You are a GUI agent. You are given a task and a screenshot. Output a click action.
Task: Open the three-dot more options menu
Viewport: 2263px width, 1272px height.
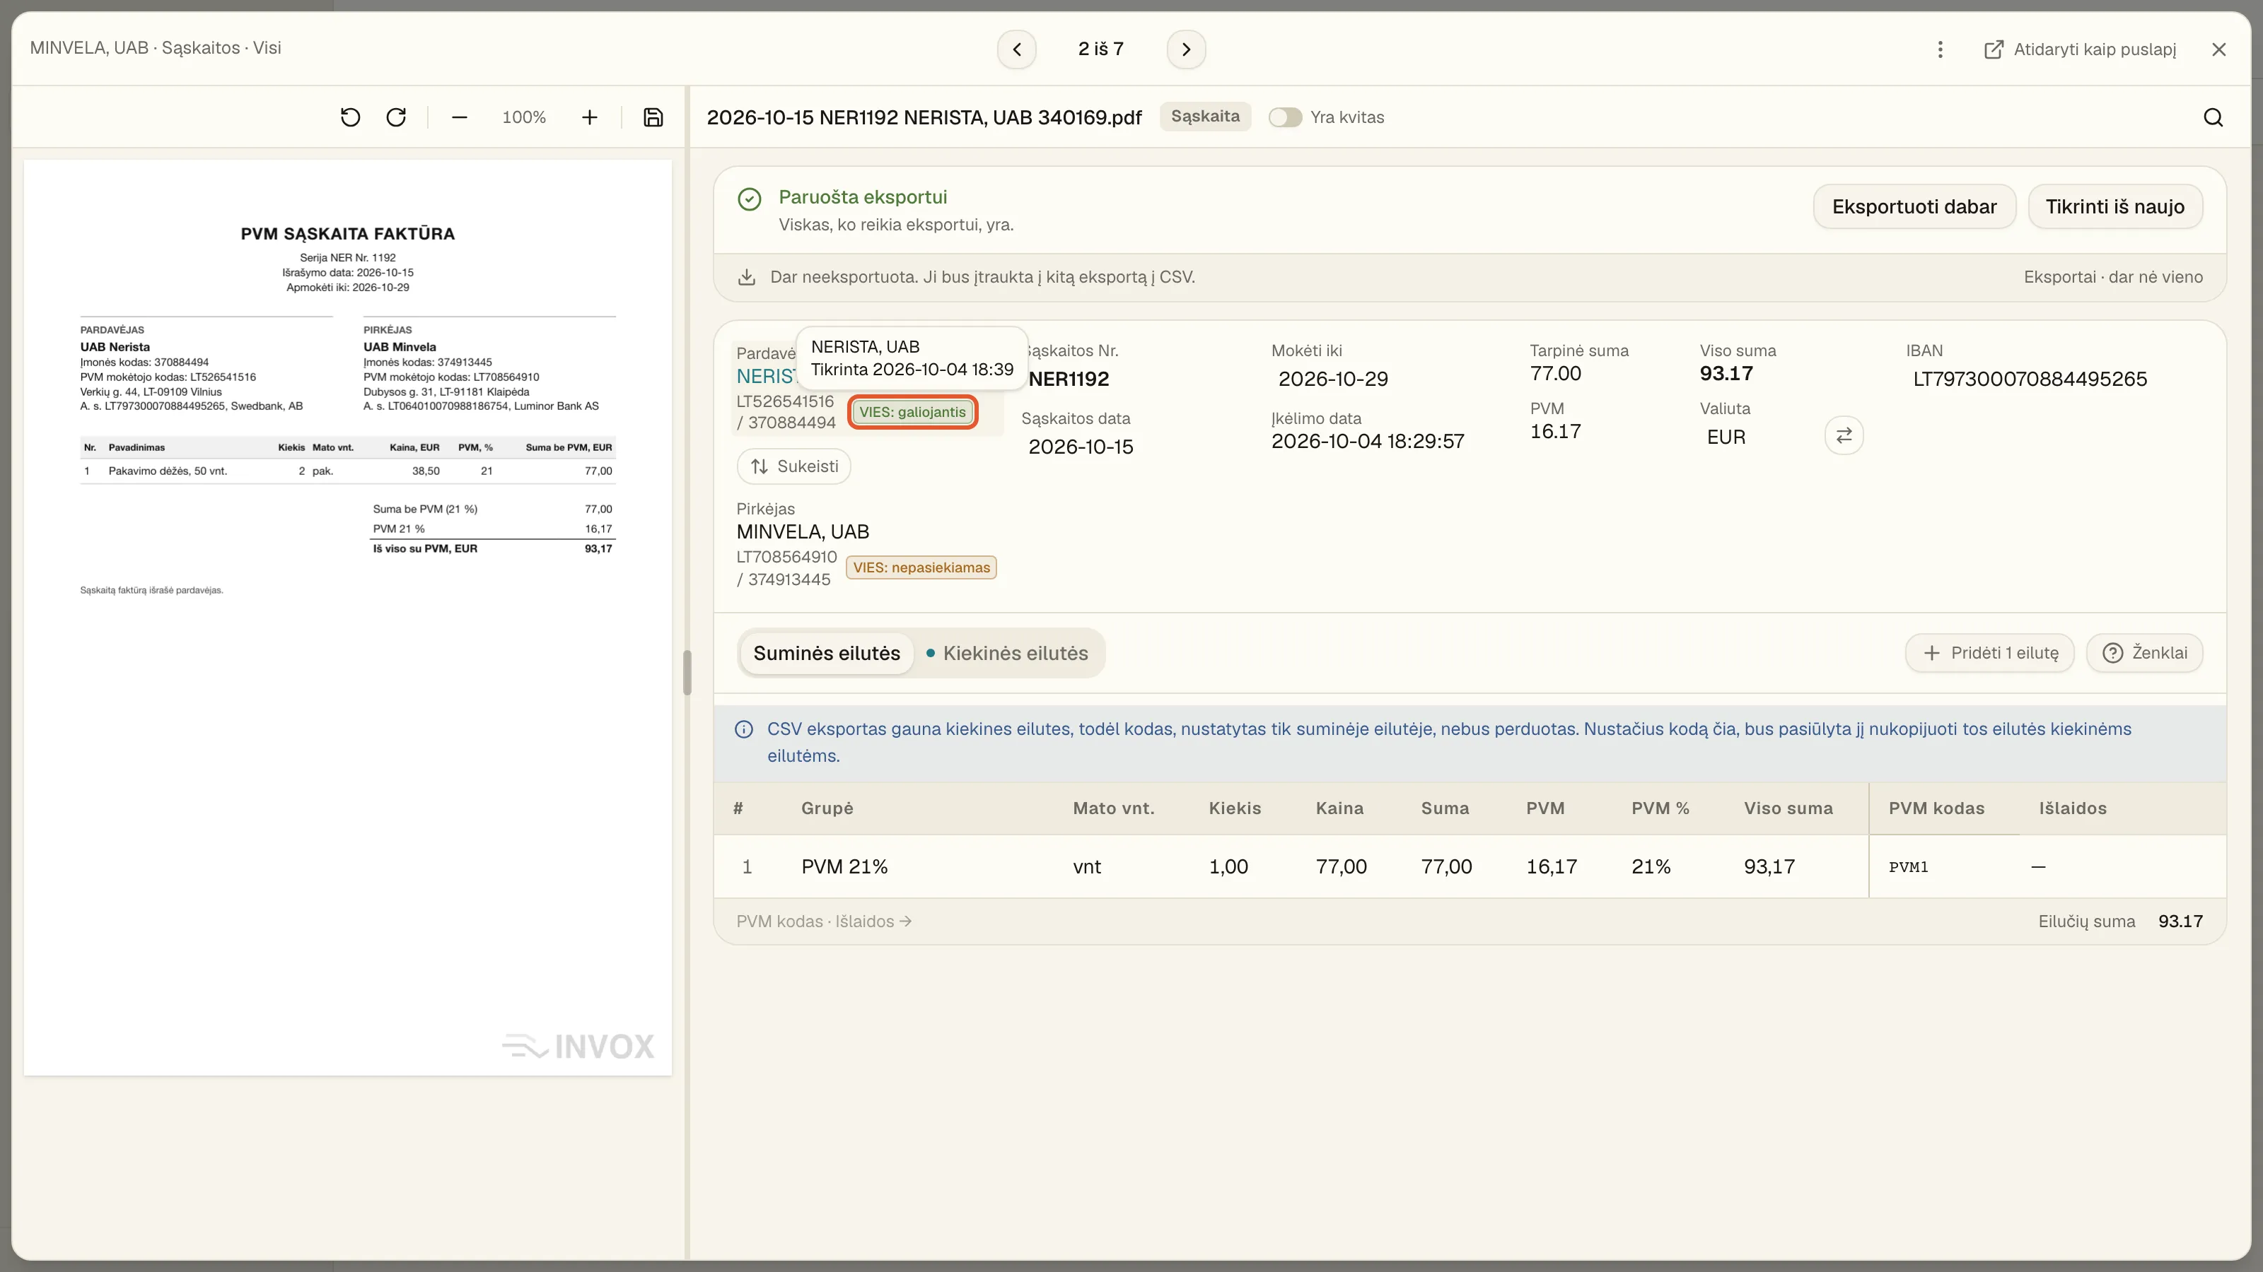pos(1940,49)
